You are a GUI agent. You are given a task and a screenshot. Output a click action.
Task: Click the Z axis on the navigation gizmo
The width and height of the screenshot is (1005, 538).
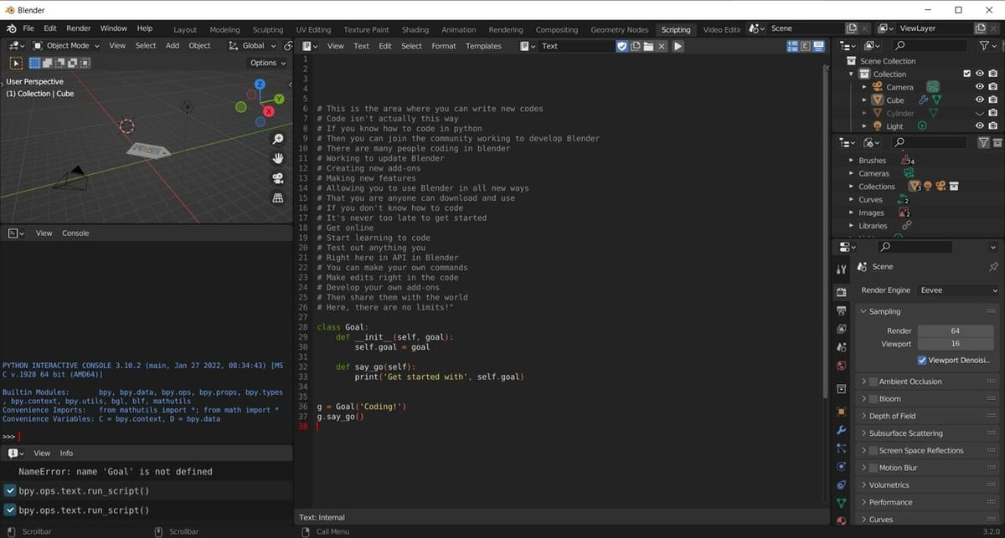pyautogui.click(x=260, y=85)
